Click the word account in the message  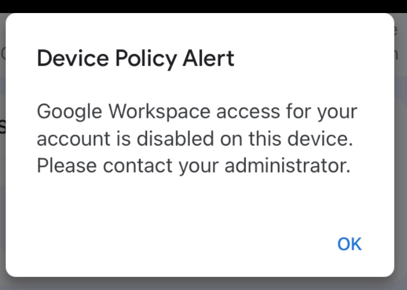(x=67, y=138)
